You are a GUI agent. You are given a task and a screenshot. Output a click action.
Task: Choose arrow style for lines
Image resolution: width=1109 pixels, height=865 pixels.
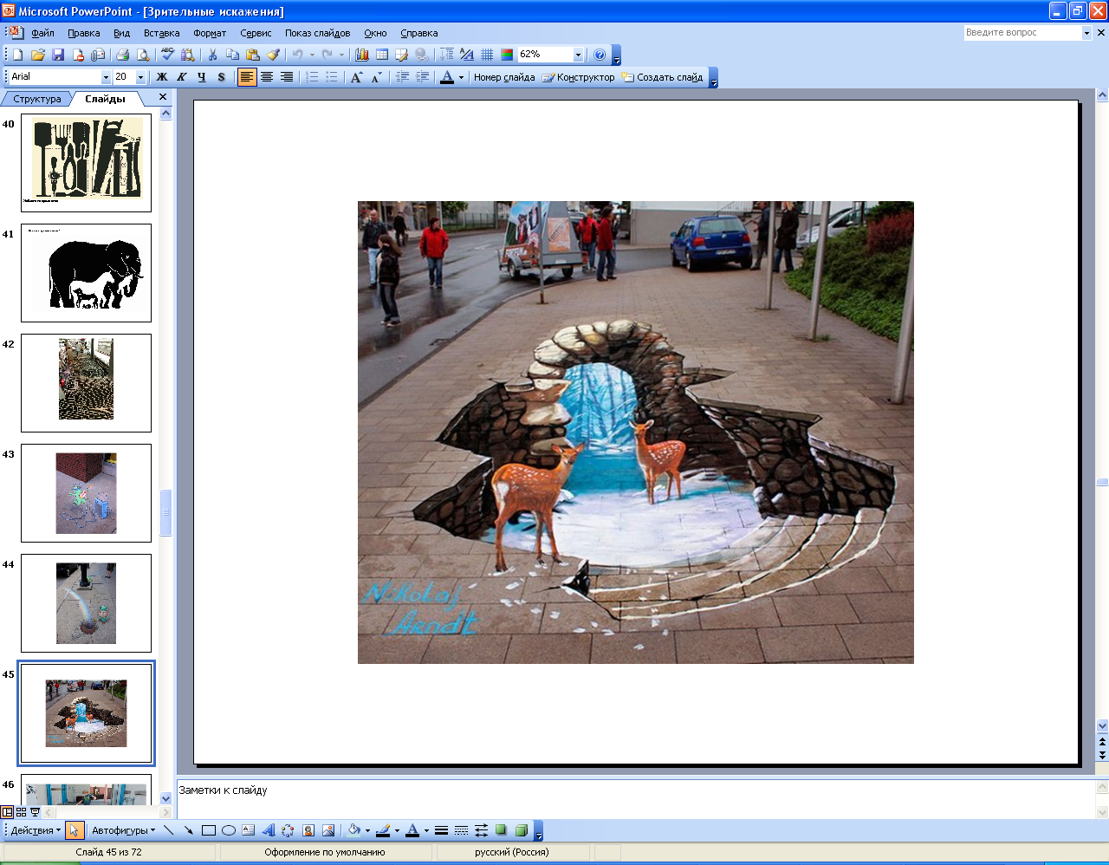(x=481, y=830)
